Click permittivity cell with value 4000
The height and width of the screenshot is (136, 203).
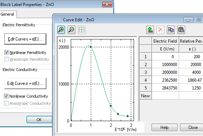click(x=191, y=72)
